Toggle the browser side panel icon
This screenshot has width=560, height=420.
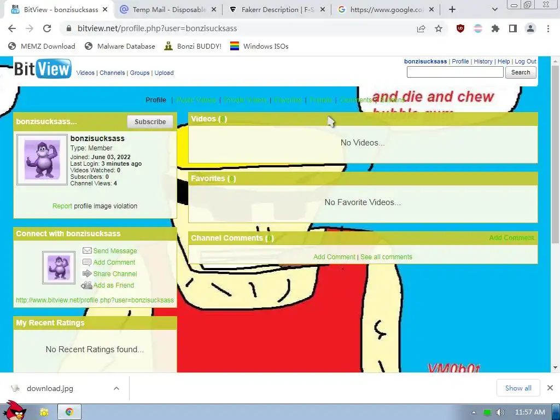pos(513,28)
